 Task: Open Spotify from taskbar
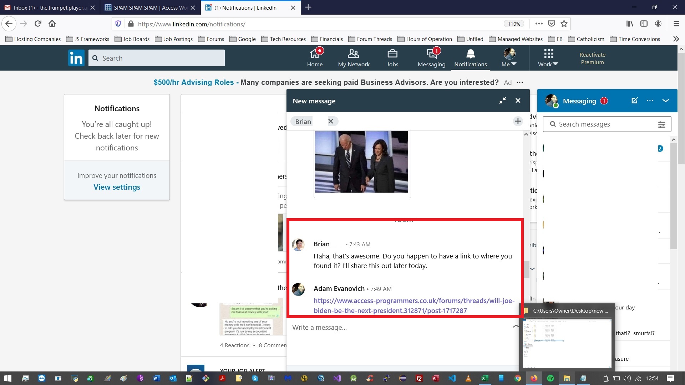point(550,378)
